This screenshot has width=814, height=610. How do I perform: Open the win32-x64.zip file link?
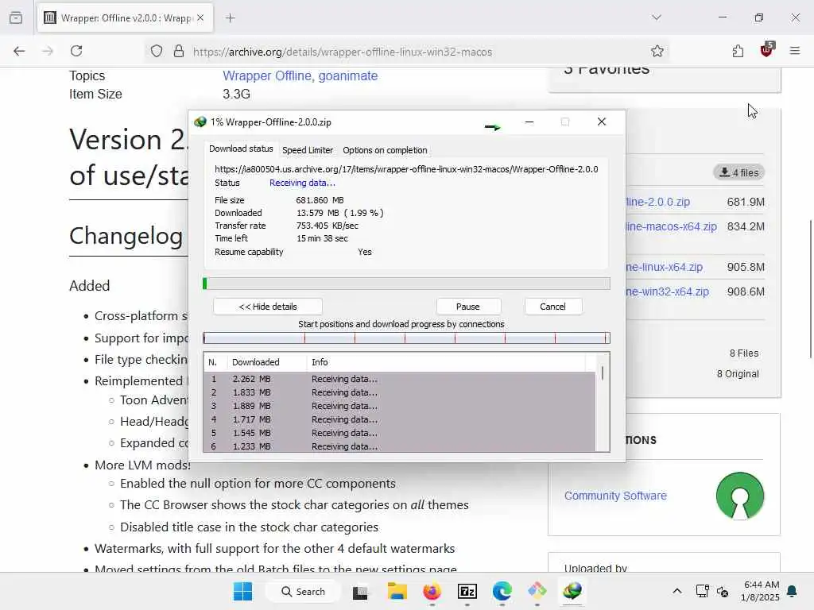tap(667, 291)
